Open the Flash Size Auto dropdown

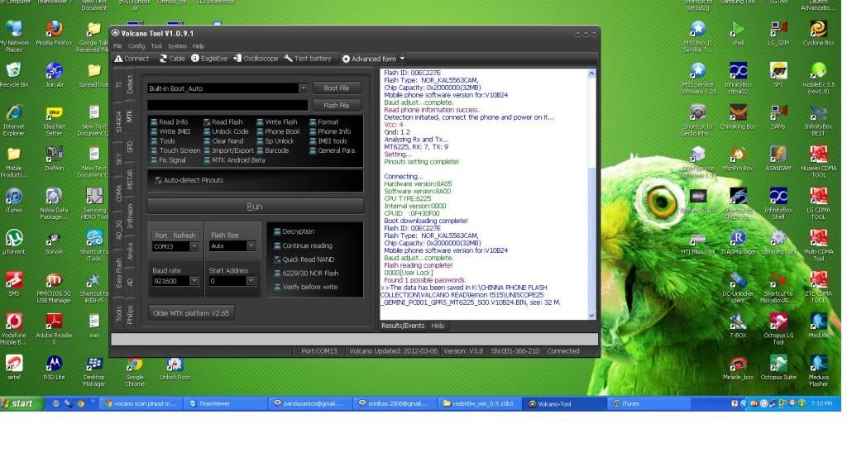click(x=251, y=246)
